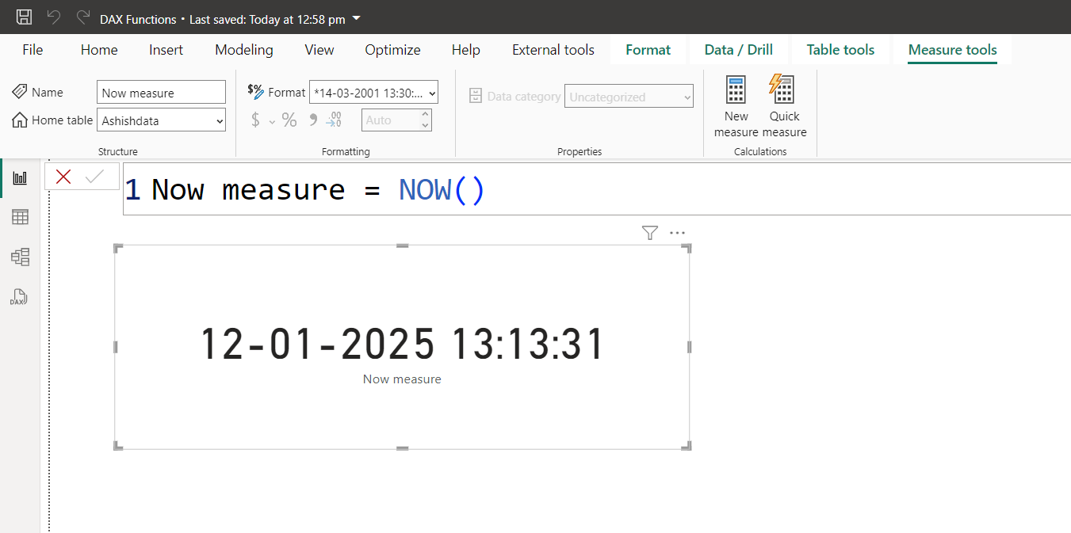Toggle the thousands separator comma
Viewport: 1071px width, 533px height.
(x=312, y=119)
